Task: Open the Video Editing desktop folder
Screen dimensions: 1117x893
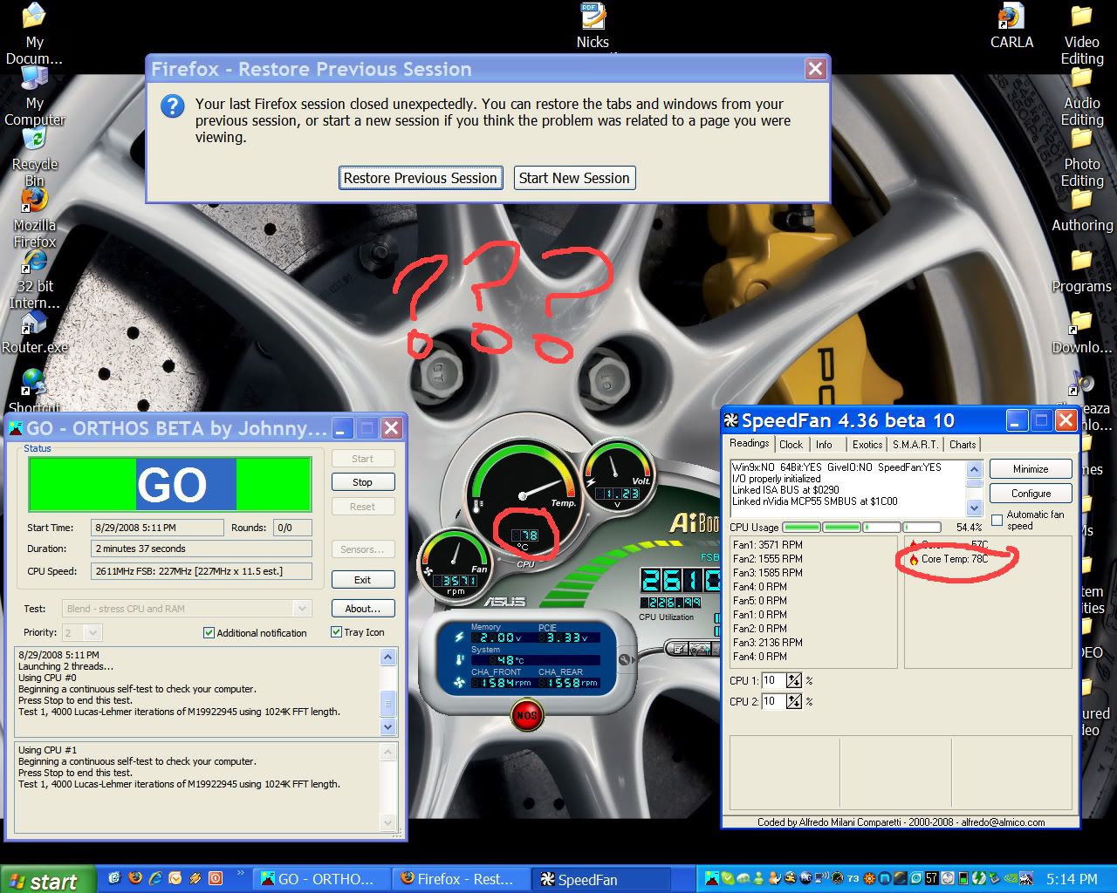Action: click(x=1081, y=17)
